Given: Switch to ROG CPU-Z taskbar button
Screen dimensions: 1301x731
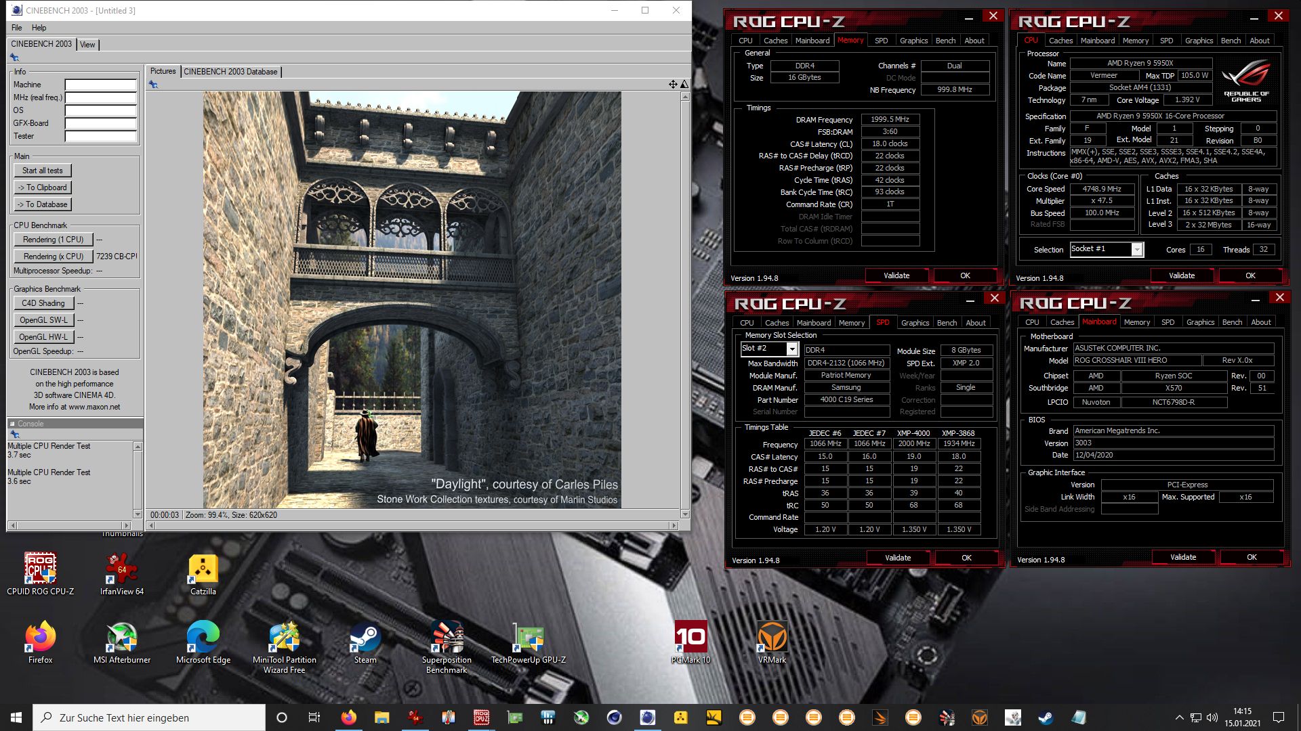Looking at the screenshot, I should coord(481,717).
